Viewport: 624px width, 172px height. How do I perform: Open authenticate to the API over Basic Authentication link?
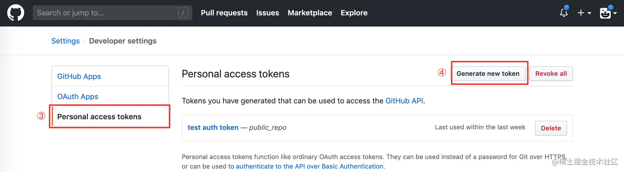coord(310,166)
